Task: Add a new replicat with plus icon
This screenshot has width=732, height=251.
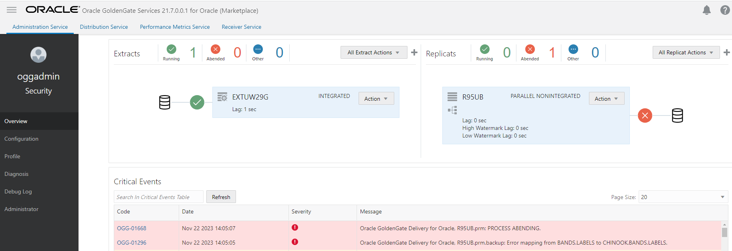Action: pos(726,52)
